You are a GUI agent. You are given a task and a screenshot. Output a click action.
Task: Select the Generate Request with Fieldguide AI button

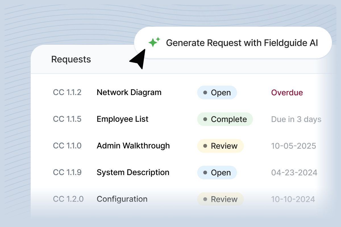pos(233,43)
